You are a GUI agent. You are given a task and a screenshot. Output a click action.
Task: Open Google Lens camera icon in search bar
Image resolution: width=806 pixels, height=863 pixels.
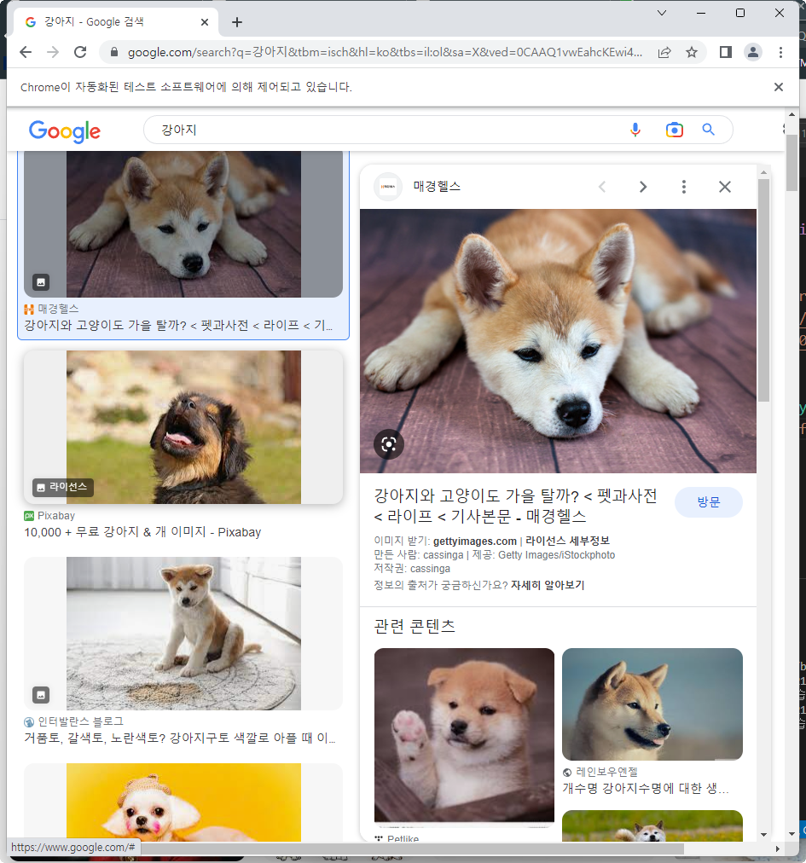[674, 129]
